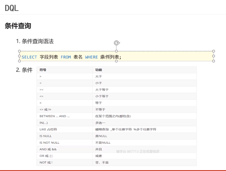Click the DQL title text
Image resolution: width=226 pixels, height=171 pixels.
point(12,8)
